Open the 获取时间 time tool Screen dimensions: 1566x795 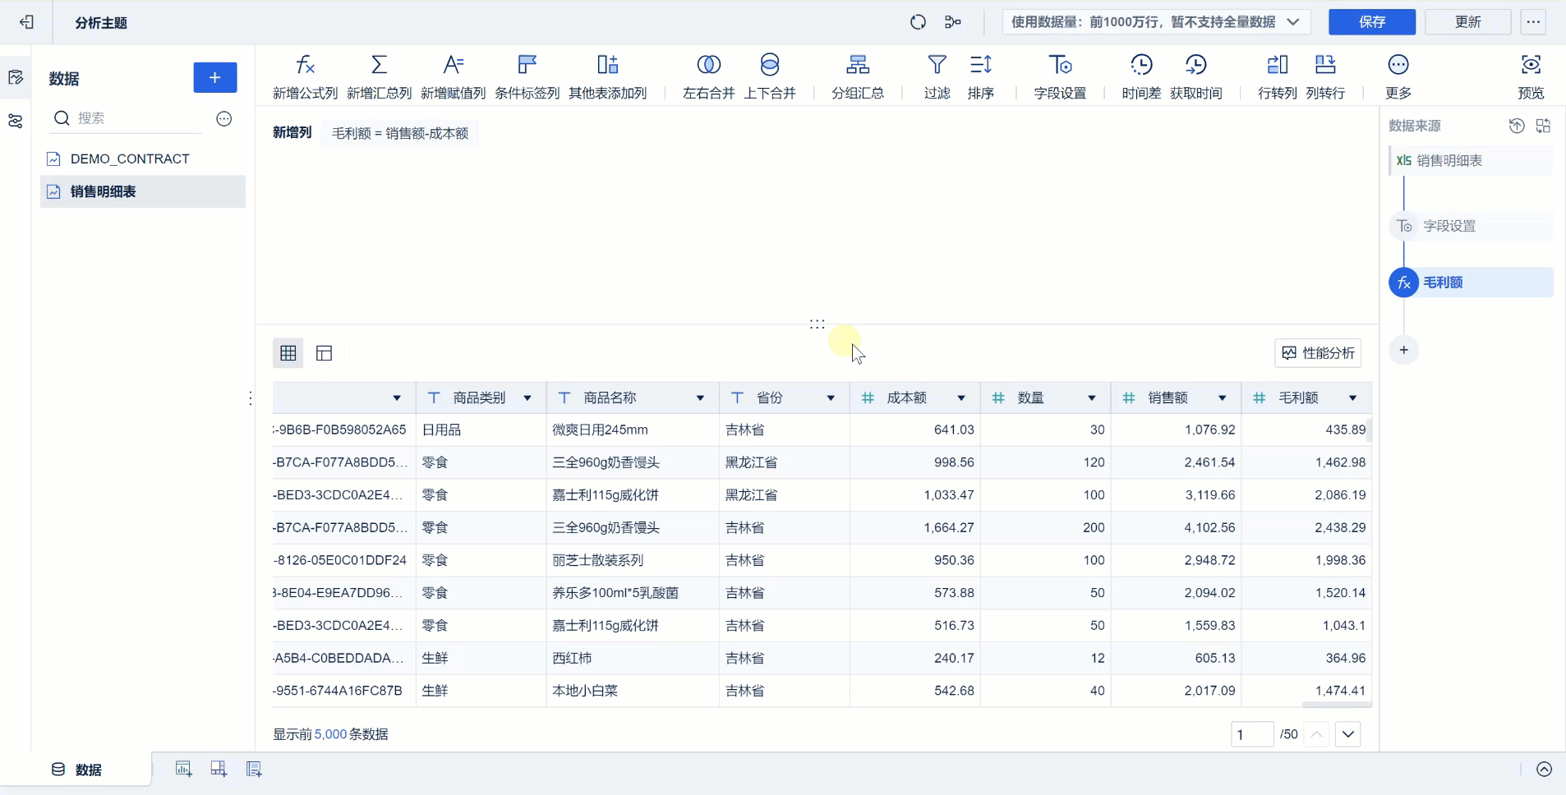pyautogui.click(x=1197, y=76)
